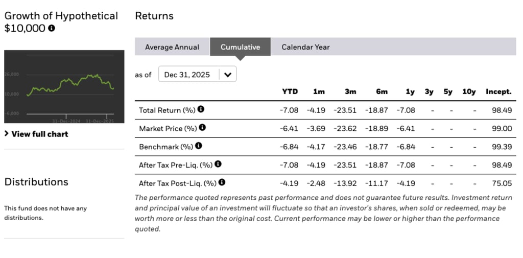
Task: Click the Benchmark info icon
Action: (x=199, y=146)
